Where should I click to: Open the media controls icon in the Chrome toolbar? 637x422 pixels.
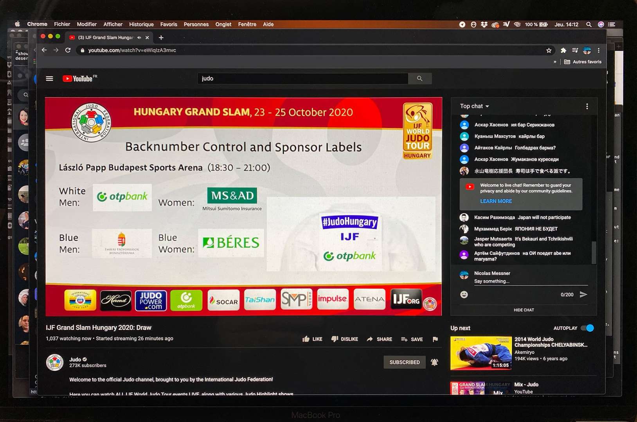tap(575, 50)
